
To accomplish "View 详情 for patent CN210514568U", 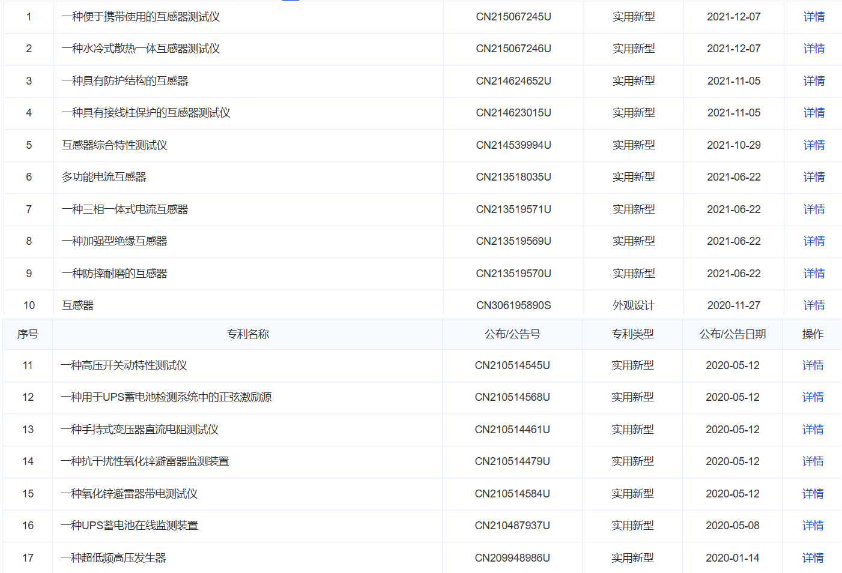I will click(x=813, y=397).
